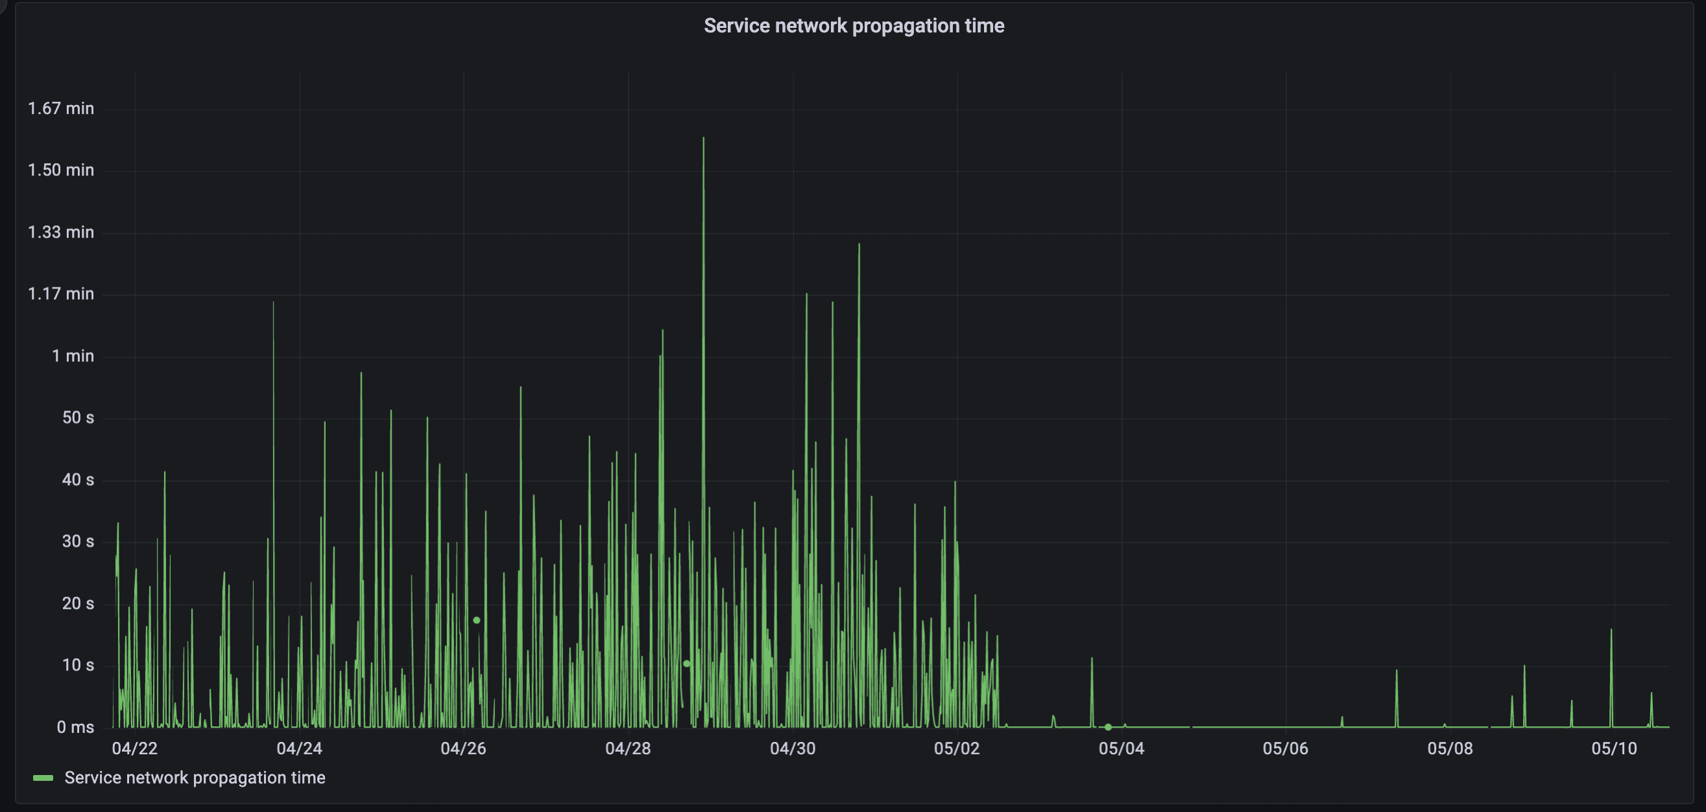Click the panel title "Service network propagation time"
This screenshot has width=1706, height=812.
(x=853, y=26)
